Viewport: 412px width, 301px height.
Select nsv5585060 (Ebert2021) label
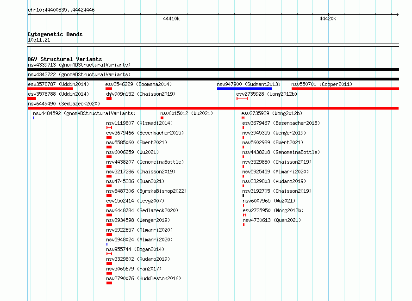[x=137, y=142]
